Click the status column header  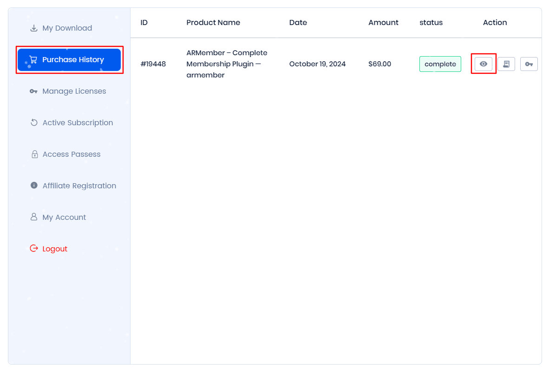click(431, 22)
